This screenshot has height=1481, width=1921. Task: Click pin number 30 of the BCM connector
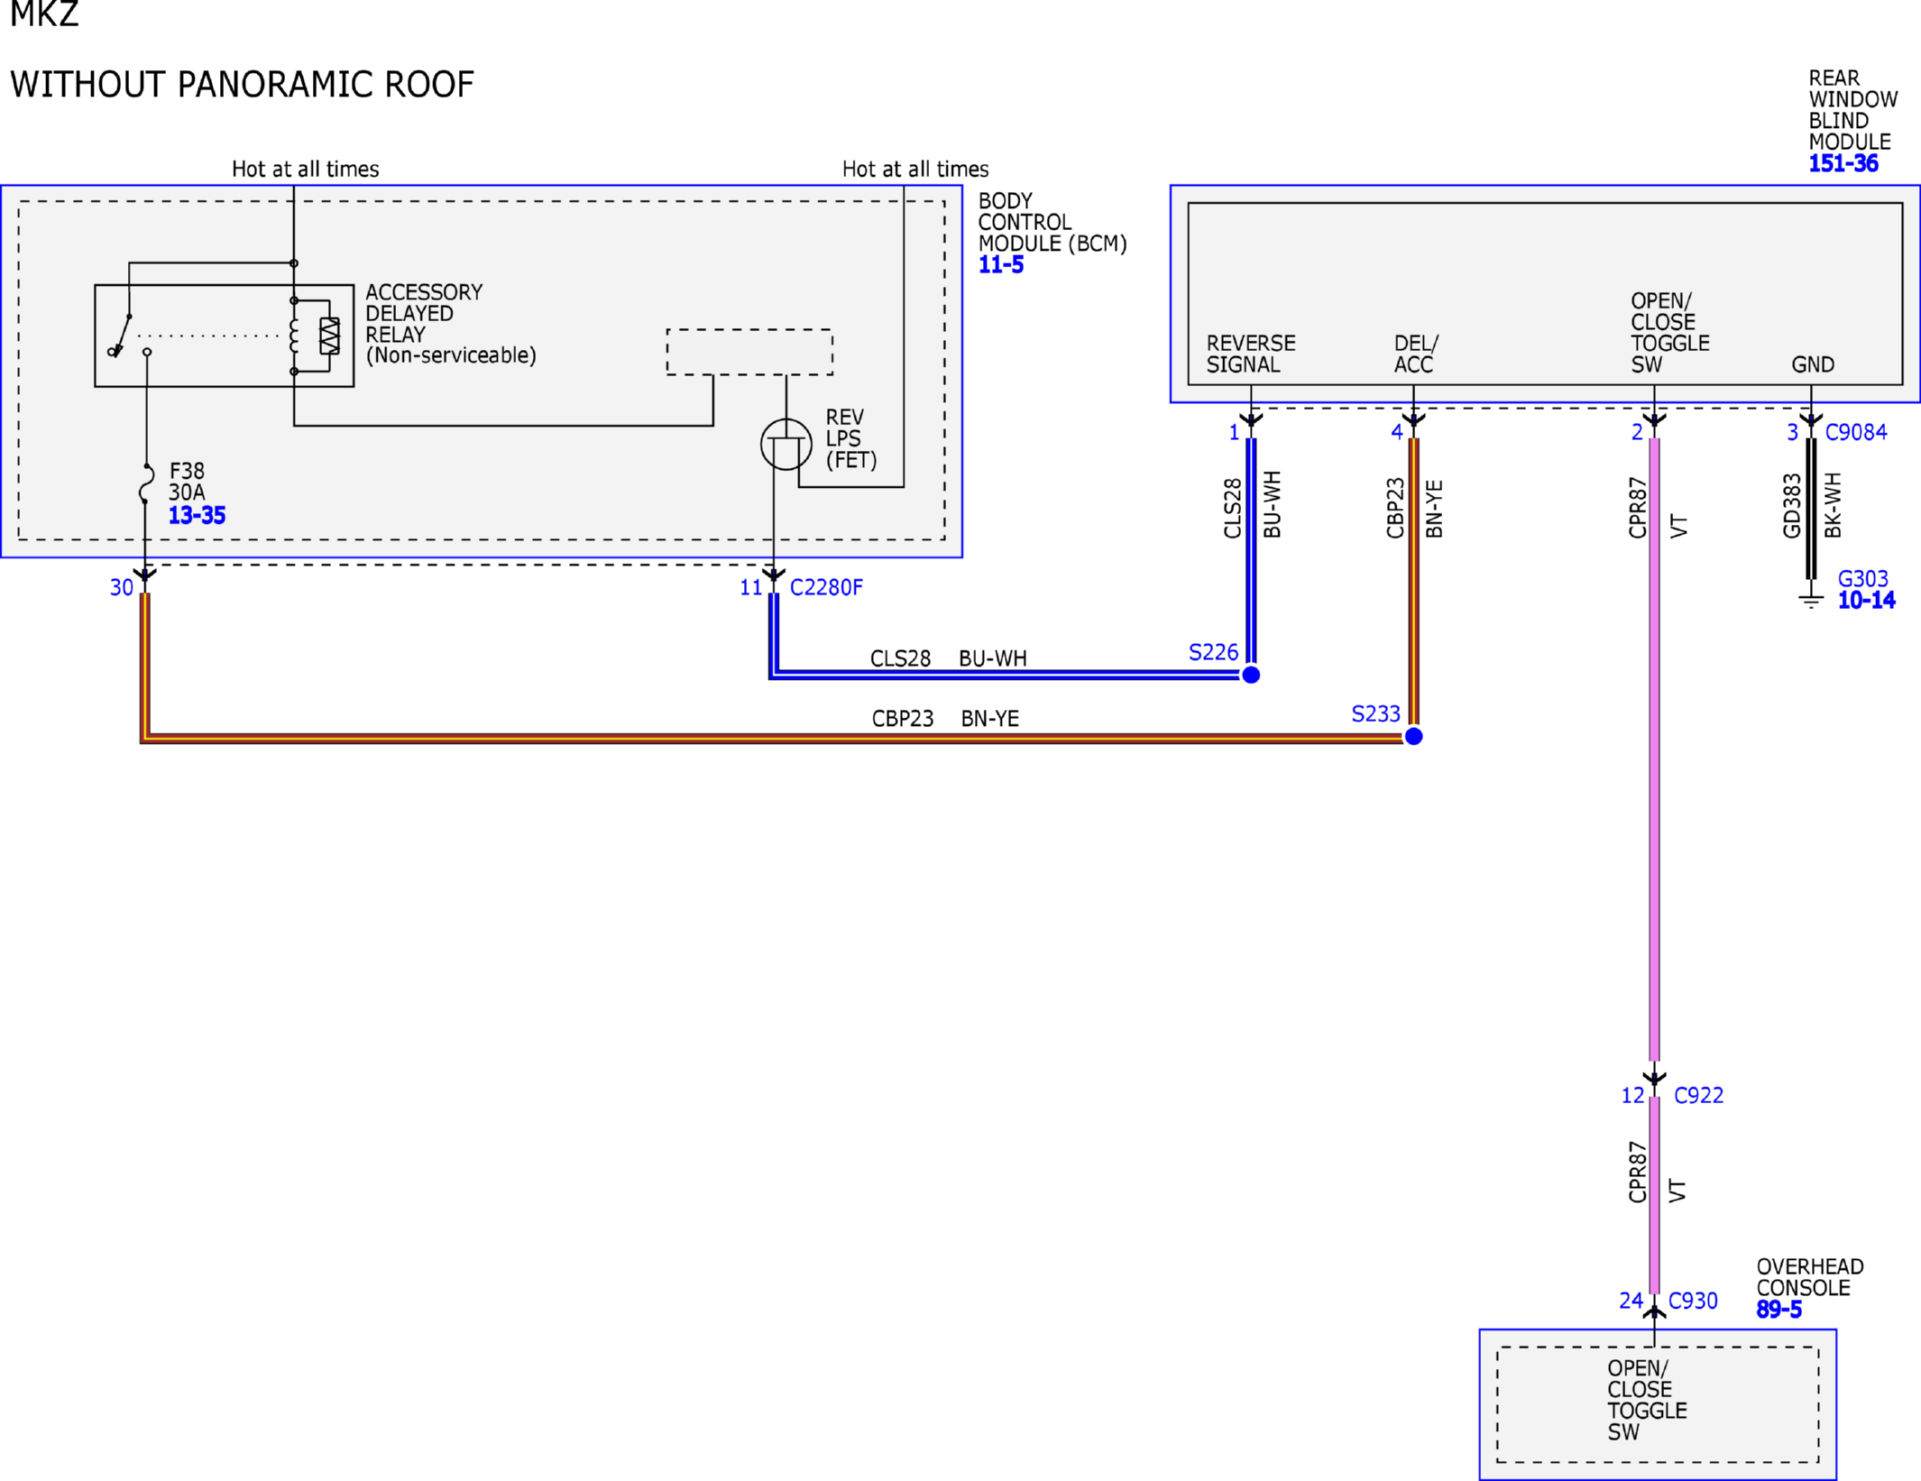[x=122, y=588]
